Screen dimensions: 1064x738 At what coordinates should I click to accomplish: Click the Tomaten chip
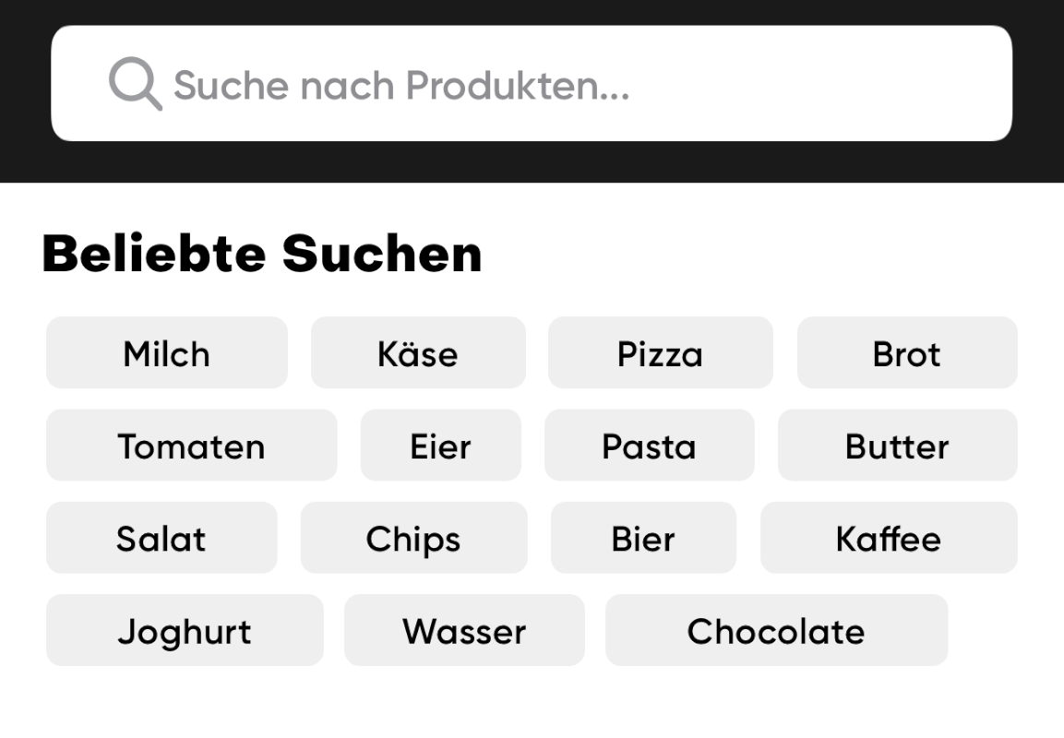point(191,445)
